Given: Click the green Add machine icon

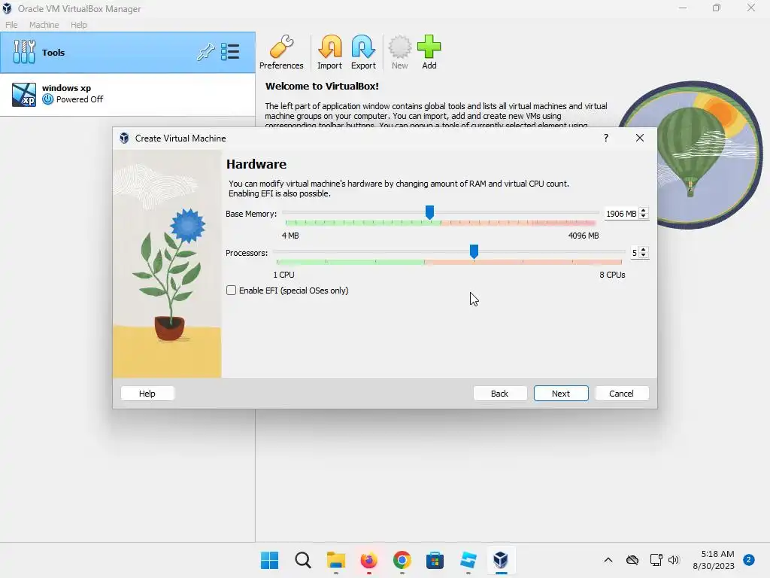Looking at the screenshot, I should coord(429,52).
